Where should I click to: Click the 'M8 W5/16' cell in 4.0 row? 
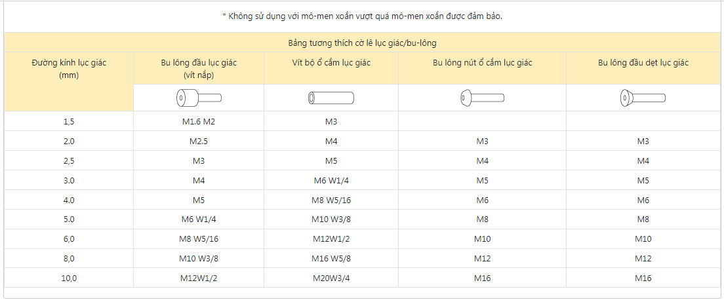(x=331, y=200)
